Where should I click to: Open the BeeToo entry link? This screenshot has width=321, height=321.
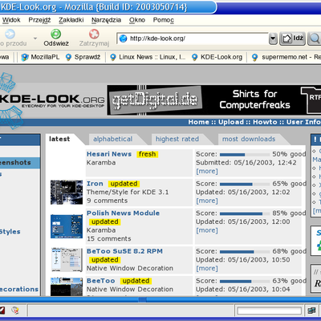coord(101,281)
